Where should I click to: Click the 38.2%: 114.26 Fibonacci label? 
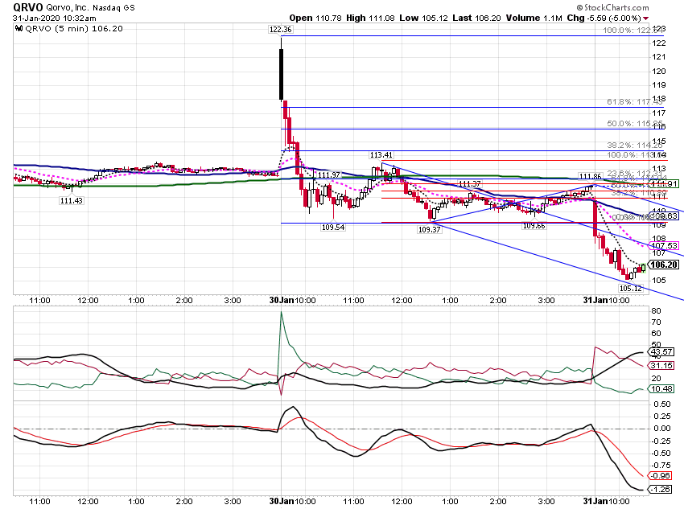(635, 146)
